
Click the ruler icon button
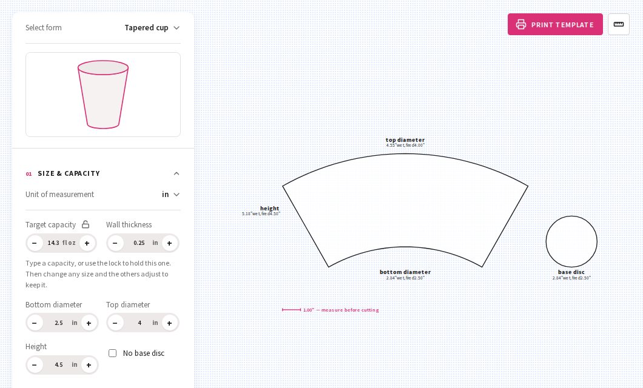coord(618,24)
